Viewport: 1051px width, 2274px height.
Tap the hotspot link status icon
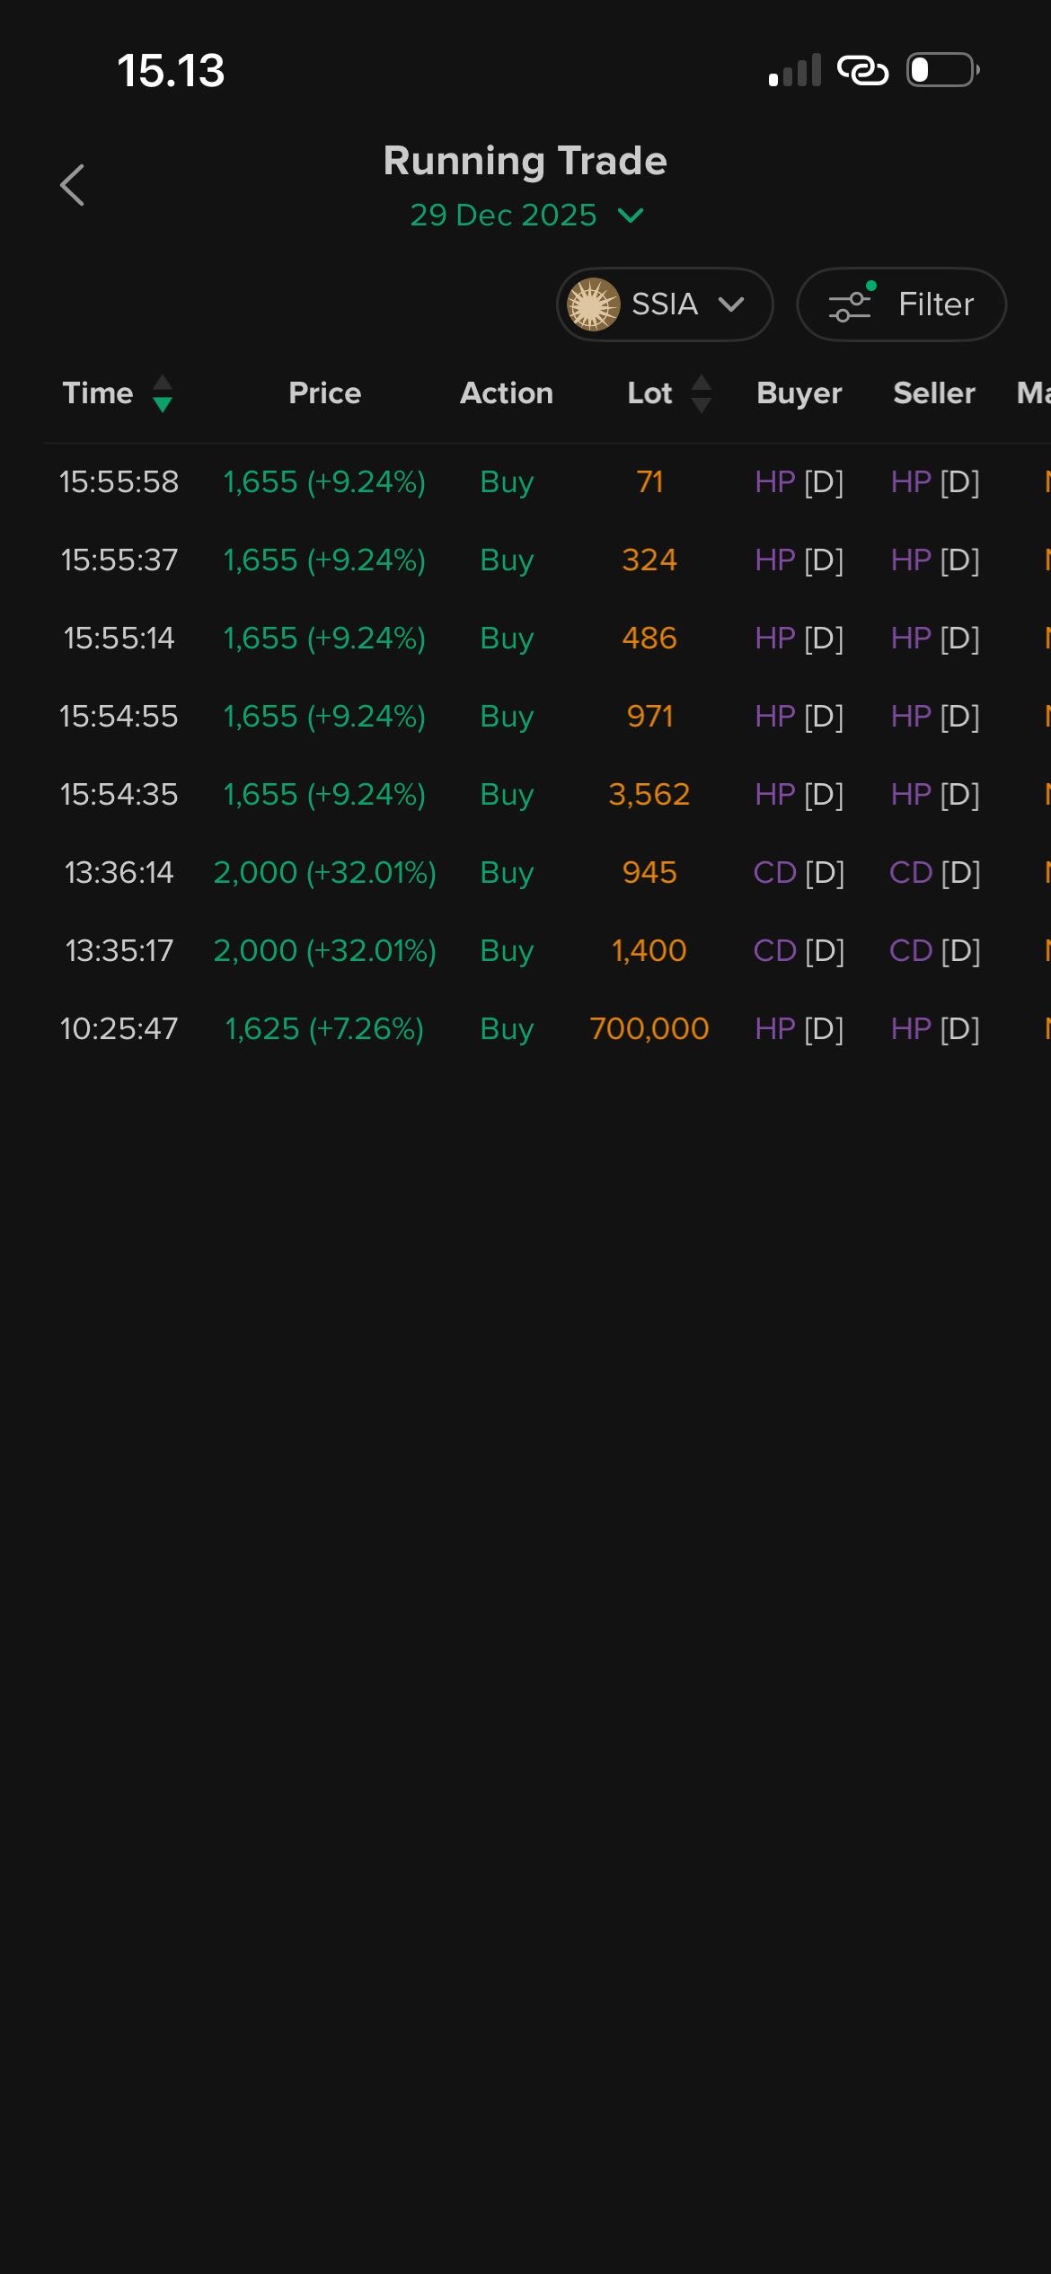coord(862,70)
